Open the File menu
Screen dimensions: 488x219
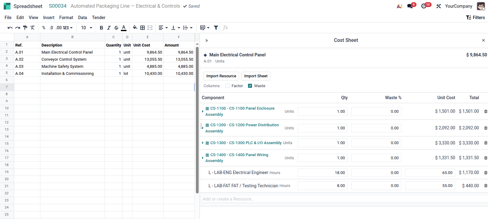click(8, 18)
